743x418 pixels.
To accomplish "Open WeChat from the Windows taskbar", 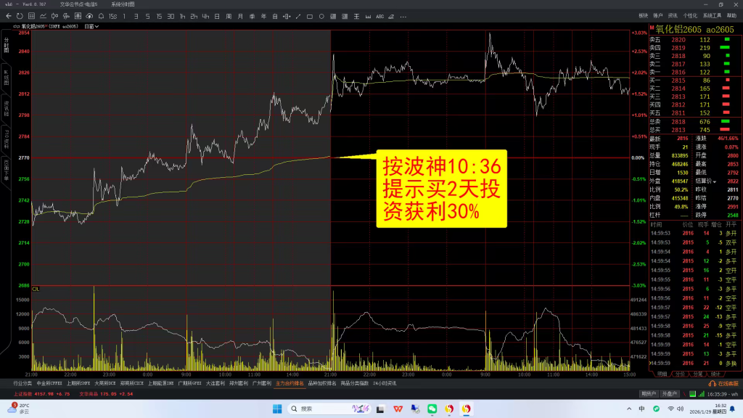I will pyautogui.click(x=432, y=409).
